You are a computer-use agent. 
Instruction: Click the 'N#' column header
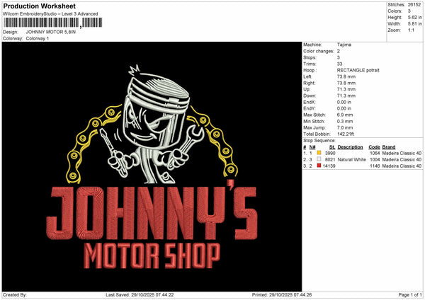312,147
